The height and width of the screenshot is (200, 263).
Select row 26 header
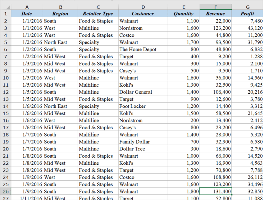click(x=6, y=191)
